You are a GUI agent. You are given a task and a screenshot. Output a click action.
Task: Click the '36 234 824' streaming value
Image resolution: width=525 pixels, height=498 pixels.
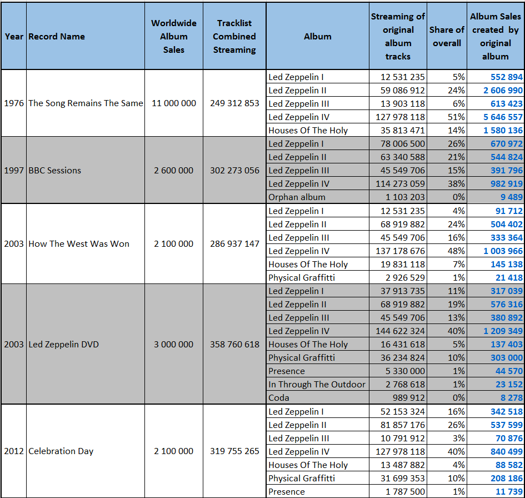coord(398,358)
